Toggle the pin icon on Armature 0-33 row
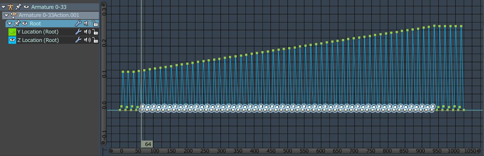The image size is (484, 156). pyautogui.click(x=18, y=7)
